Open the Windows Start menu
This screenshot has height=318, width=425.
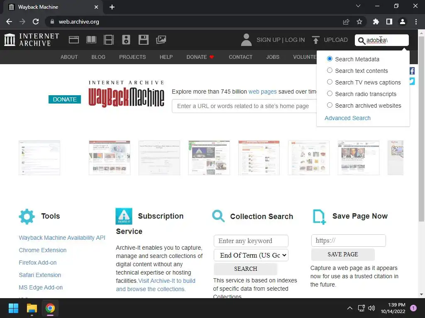[x=13, y=308]
